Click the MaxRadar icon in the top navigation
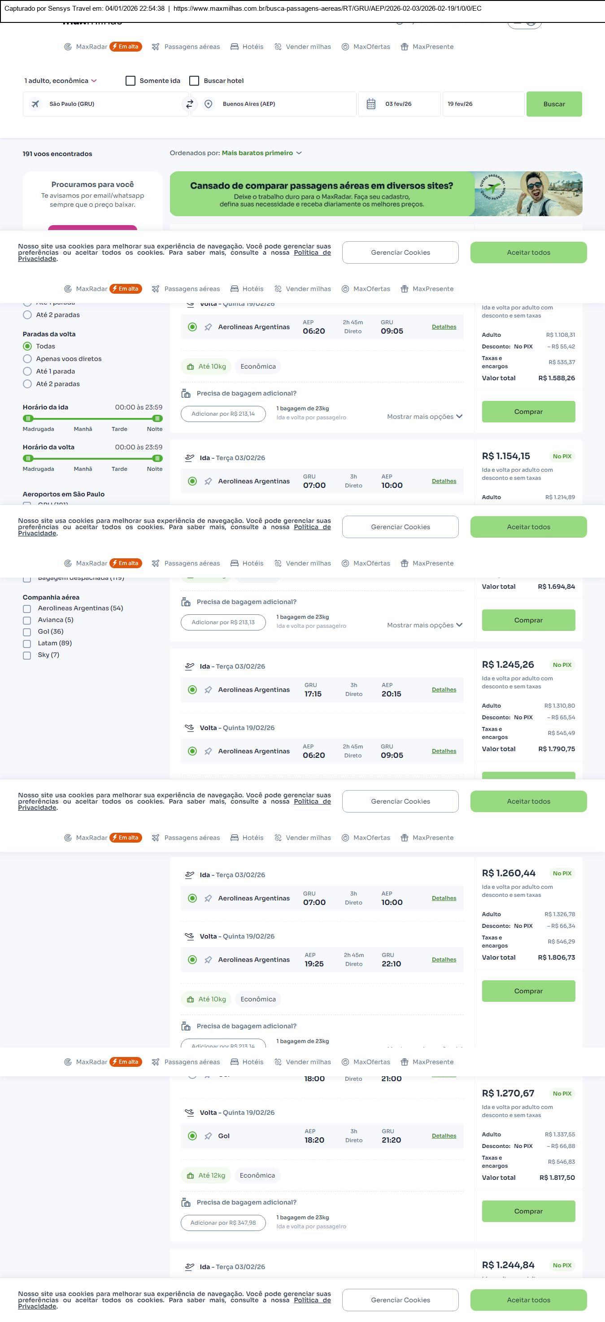 (68, 47)
